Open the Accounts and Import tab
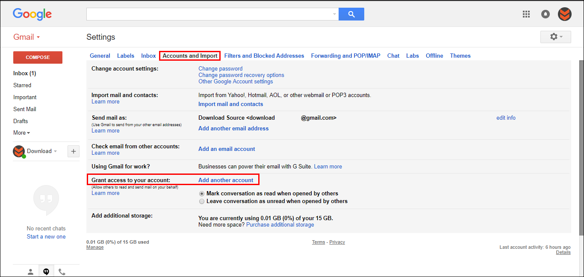Image resolution: width=584 pixels, height=277 pixels. pos(190,56)
